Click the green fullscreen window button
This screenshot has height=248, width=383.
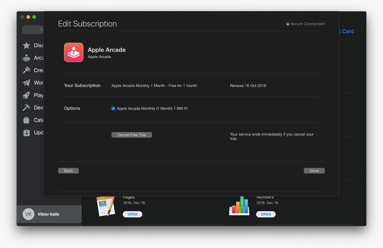click(x=34, y=17)
